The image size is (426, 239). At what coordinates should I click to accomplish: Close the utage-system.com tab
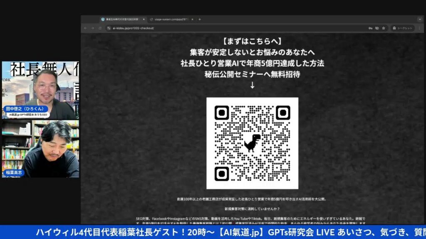[x=193, y=19]
